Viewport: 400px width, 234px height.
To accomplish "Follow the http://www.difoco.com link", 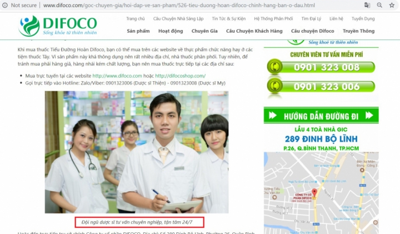I will click(x=117, y=76).
